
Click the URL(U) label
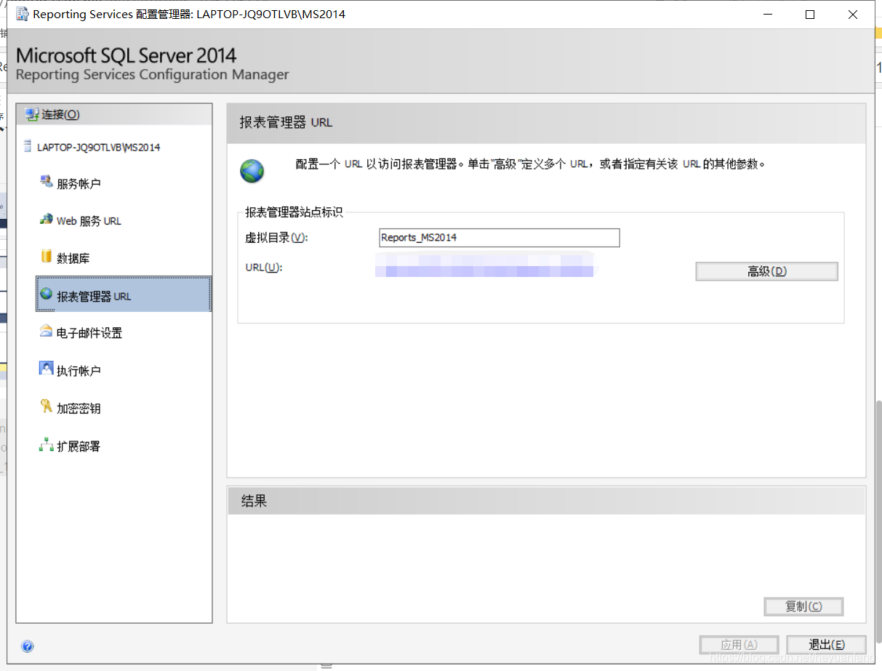tap(263, 267)
